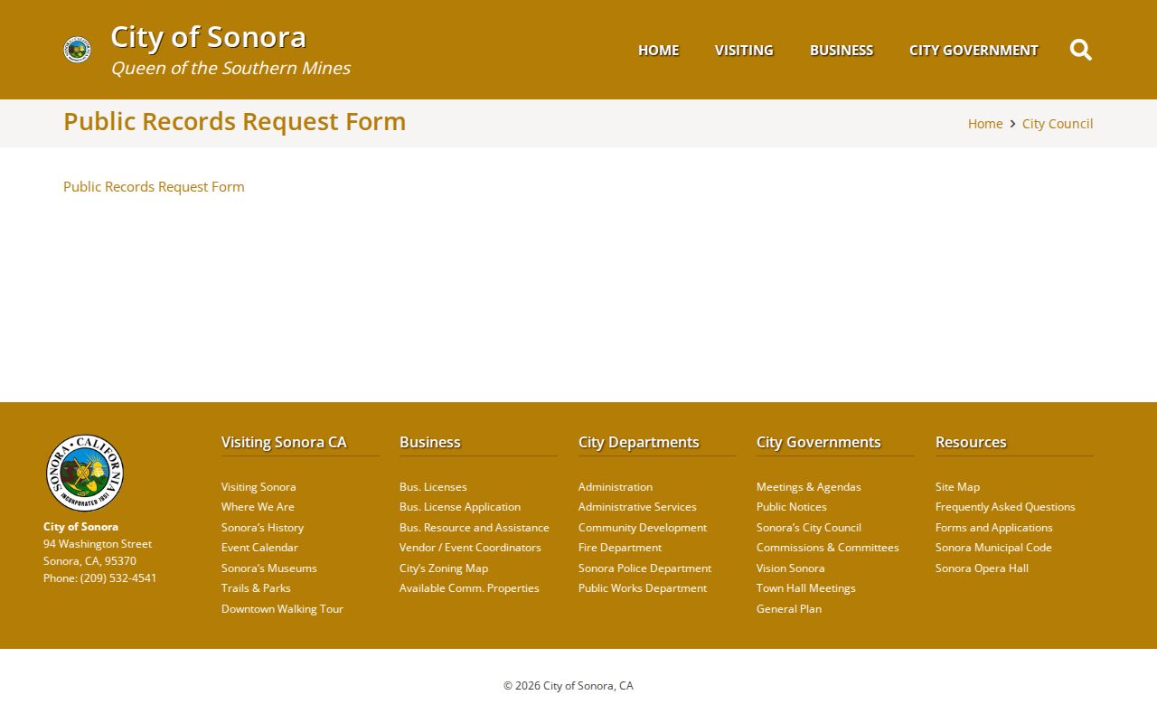Open Commissions & Committees link
The height and width of the screenshot is (723, 1157).
point(828,548)
